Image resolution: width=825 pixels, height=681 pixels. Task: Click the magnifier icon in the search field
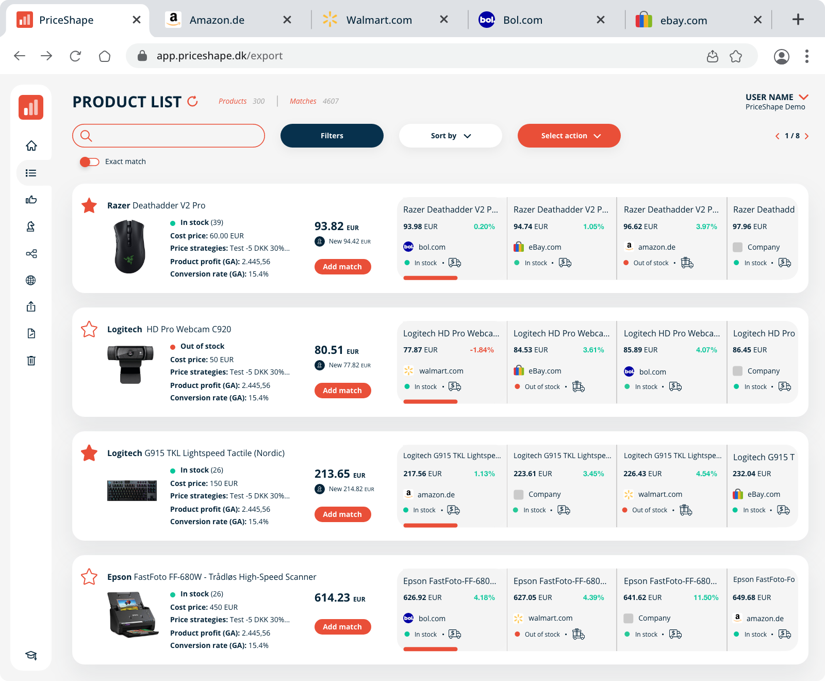(x=86, y=136)
